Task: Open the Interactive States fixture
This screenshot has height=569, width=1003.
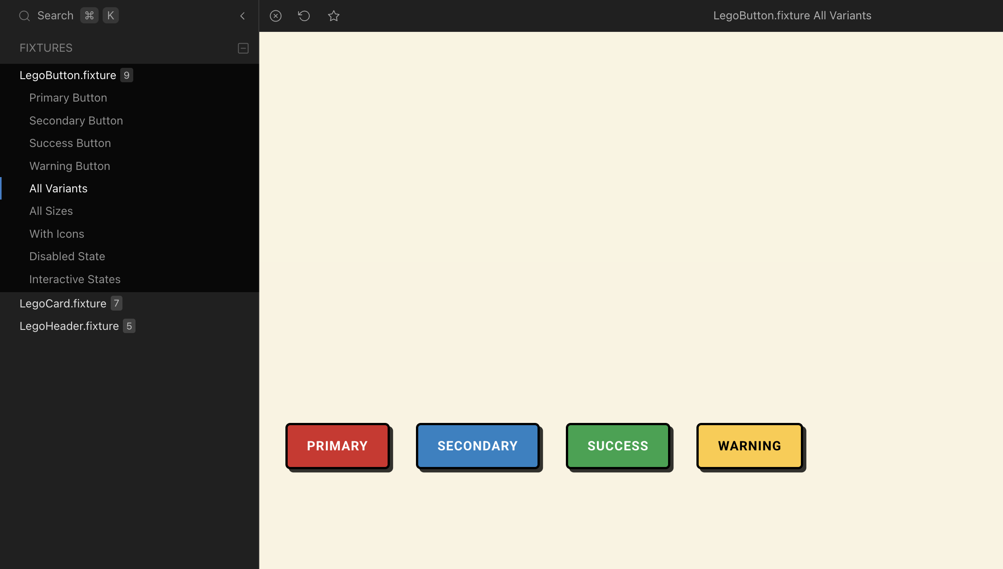Action: [75, 279]
